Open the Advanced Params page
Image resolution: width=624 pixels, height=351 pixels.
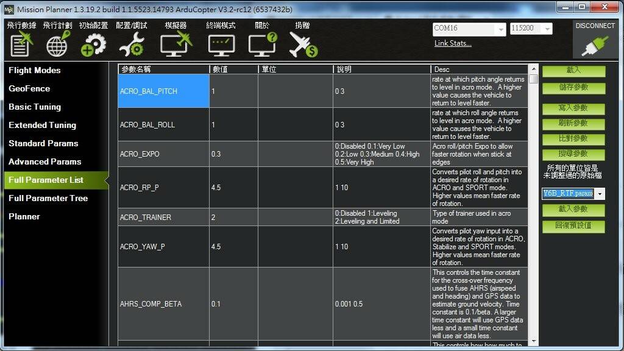[x=44, y=162]
